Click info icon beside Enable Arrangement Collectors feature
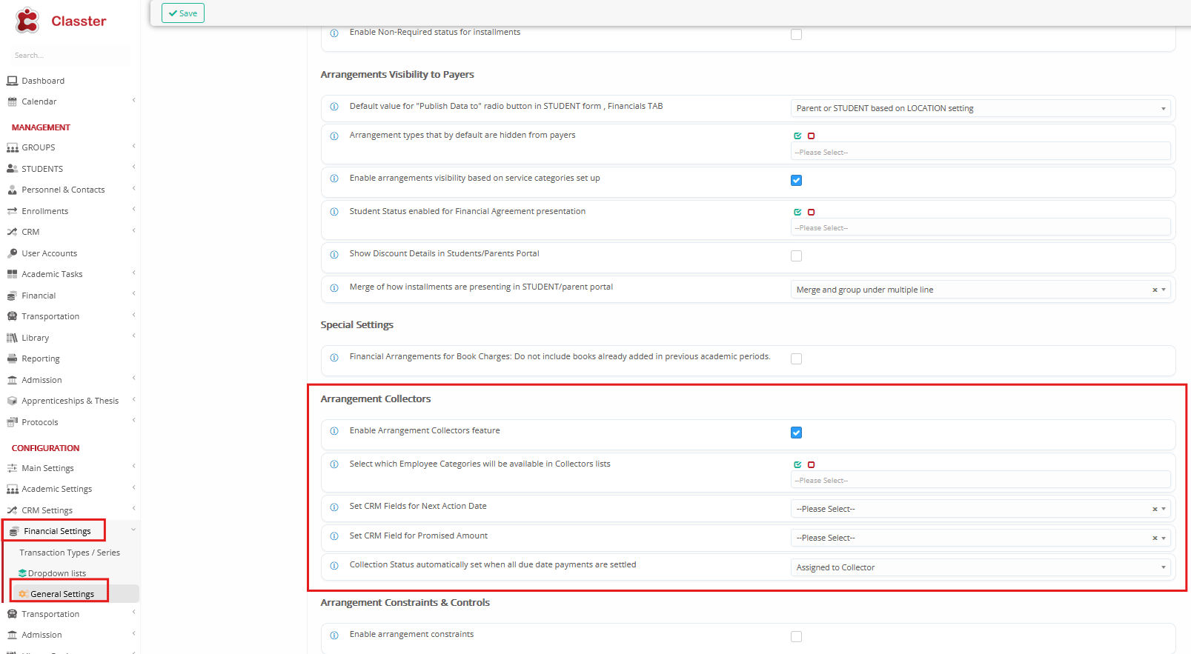The image size is (1191, 654). click(334, 431)
